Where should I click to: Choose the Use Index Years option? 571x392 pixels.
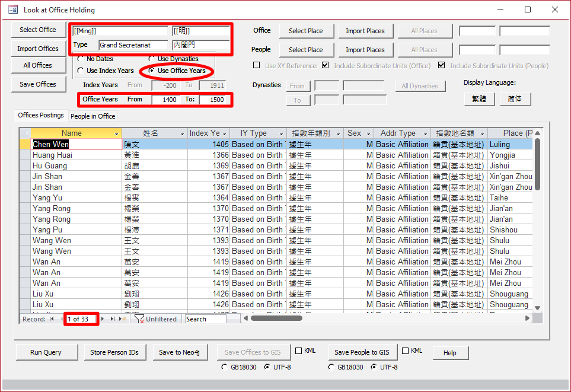(81, 71)
